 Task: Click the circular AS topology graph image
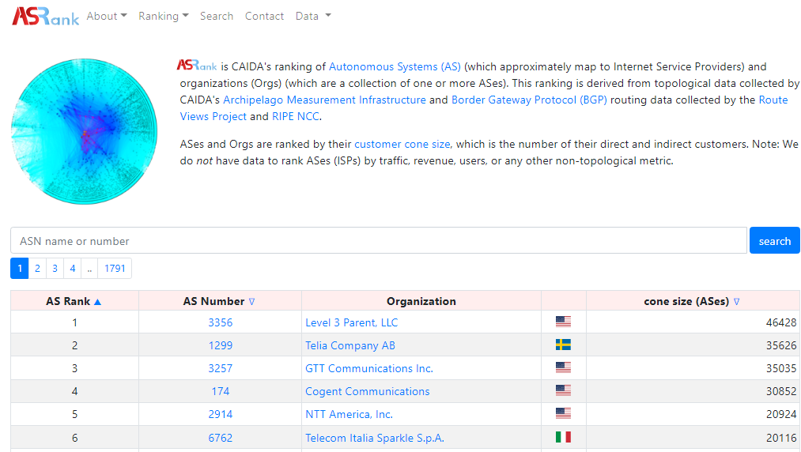(x=85, y=132)
